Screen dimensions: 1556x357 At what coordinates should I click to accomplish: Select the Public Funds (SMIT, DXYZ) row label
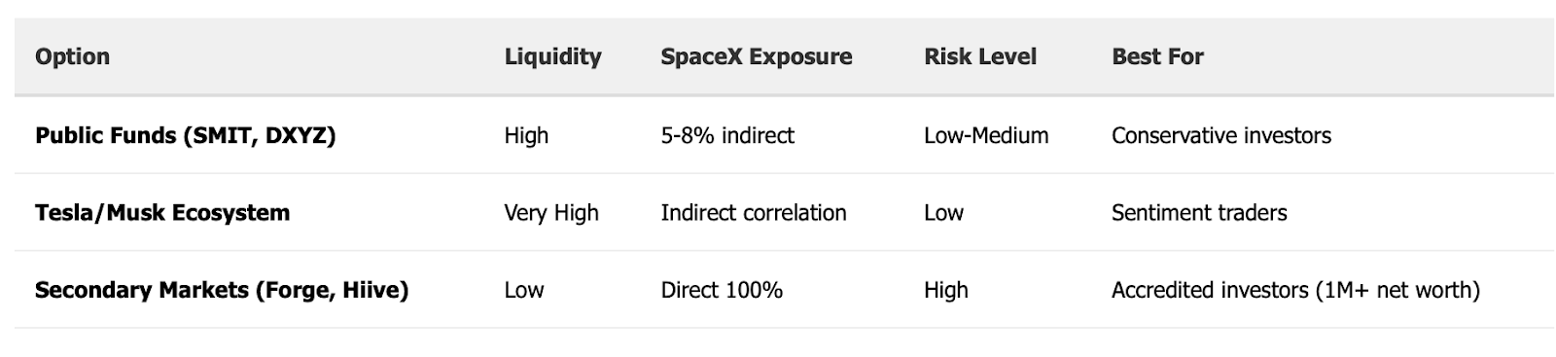coord(186,135)
